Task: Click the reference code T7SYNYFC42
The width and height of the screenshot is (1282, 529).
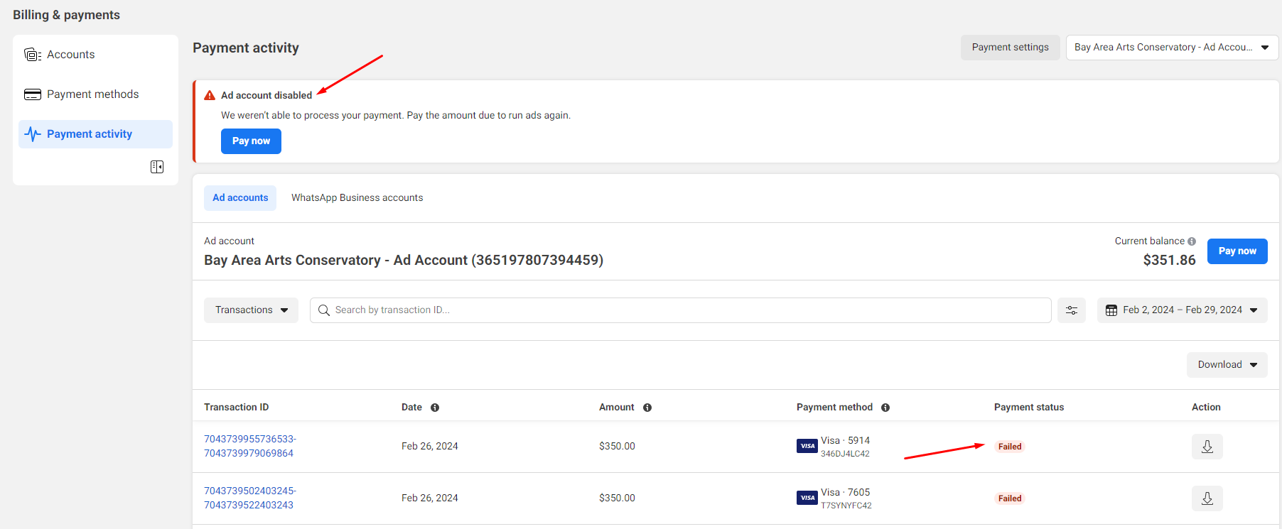Action: (846, 506)
